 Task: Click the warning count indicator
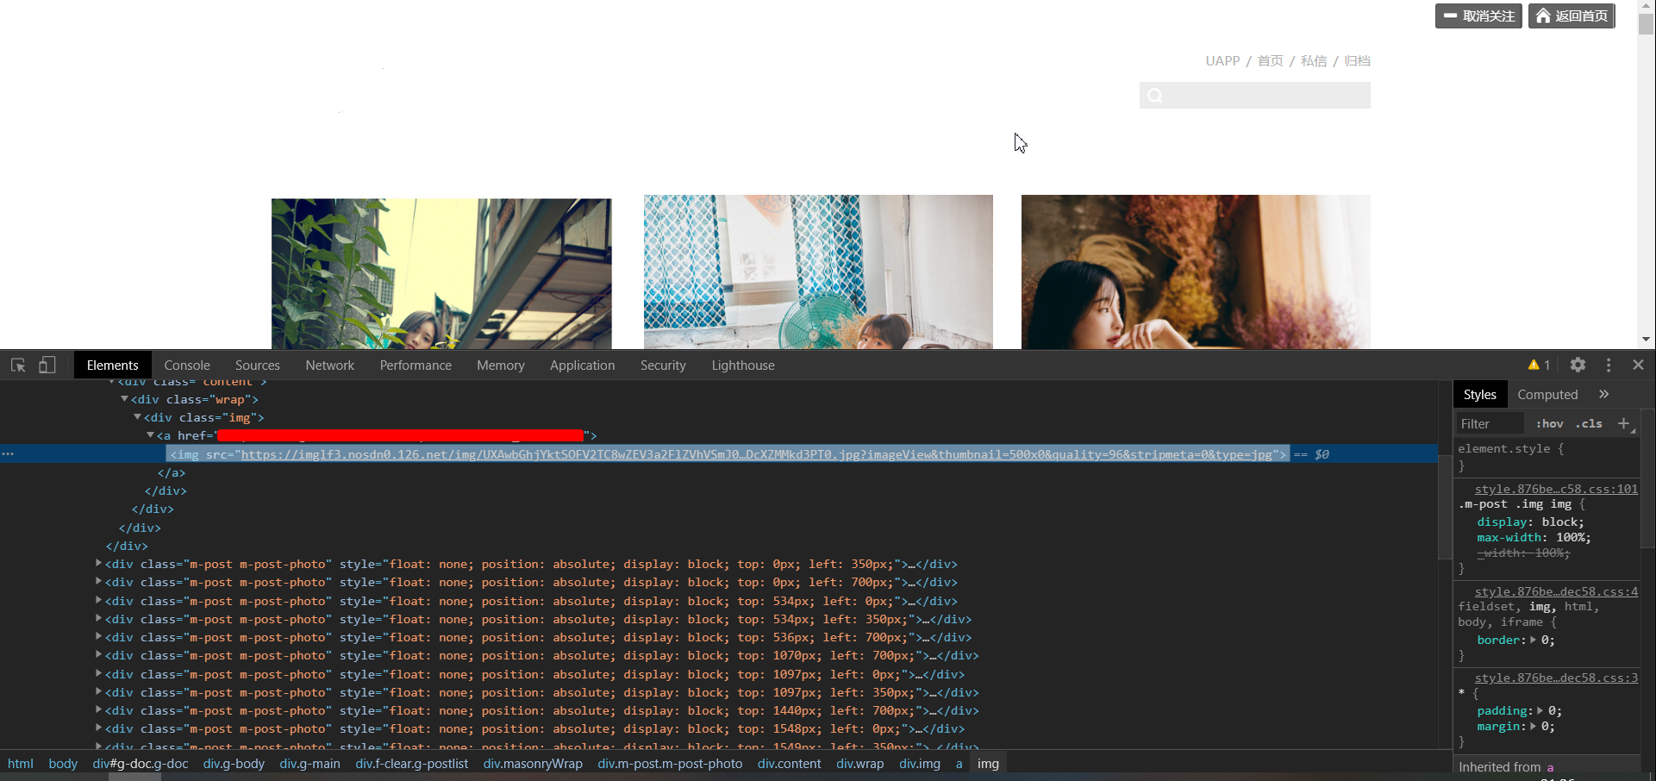(1540, 366)
